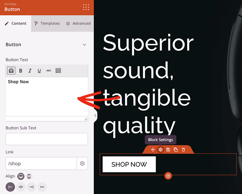Click the toolbar toggle keyboard icon
The width and height of the screenshot is (242, 194).
[x=58, y=71]
